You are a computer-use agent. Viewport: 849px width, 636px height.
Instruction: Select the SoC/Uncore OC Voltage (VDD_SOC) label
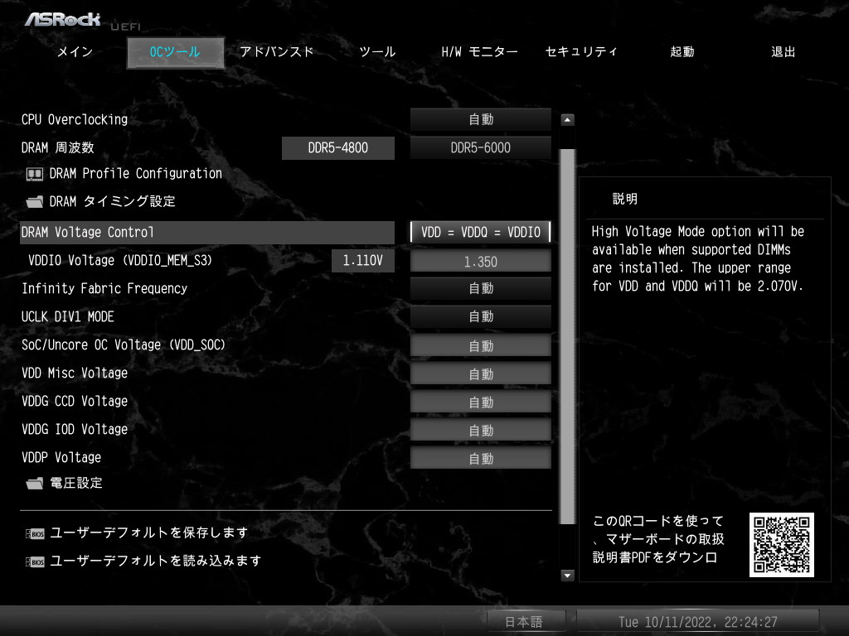coord(124,345)
